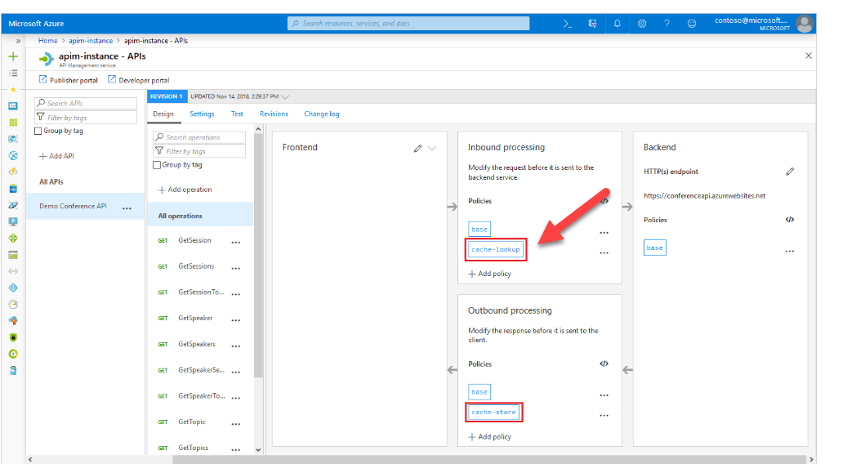Screen dimensions: 847x464
Task: Focus the Search APIs field
Action: pyautogui.click(x=86, y=103)
